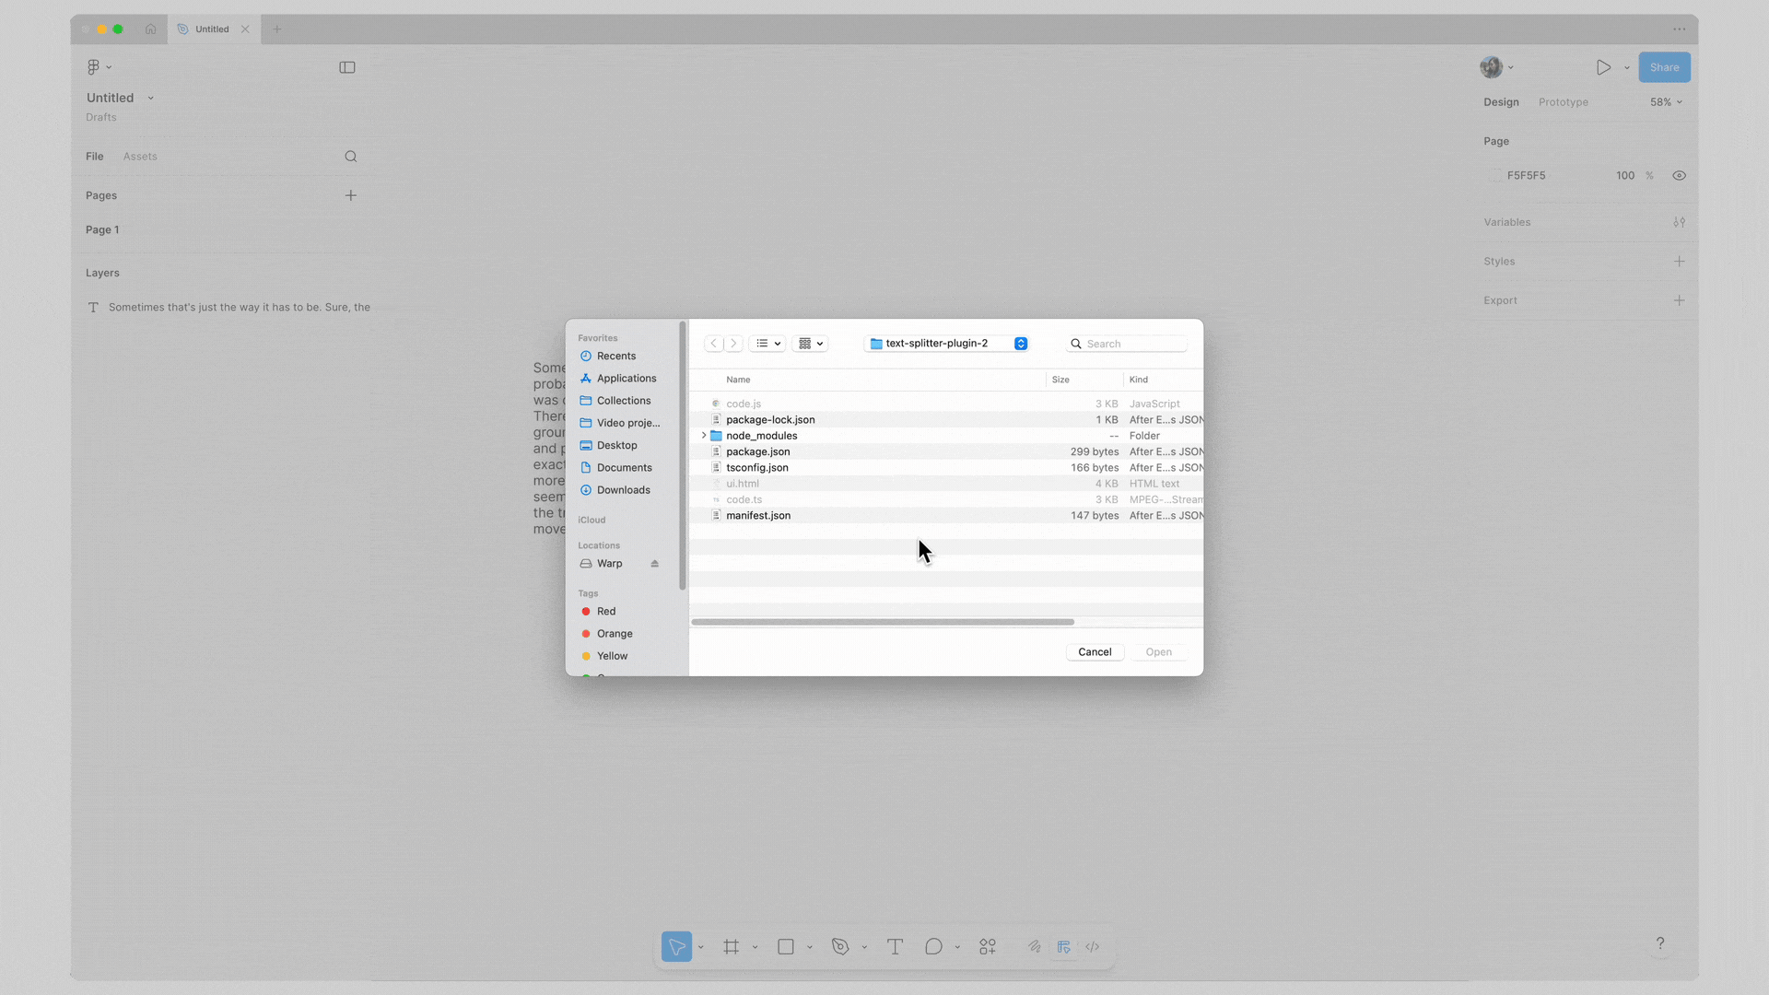Viewport: 1769px width, 995px height.
Task: Select the Frame tool
Action: [731, 946]
